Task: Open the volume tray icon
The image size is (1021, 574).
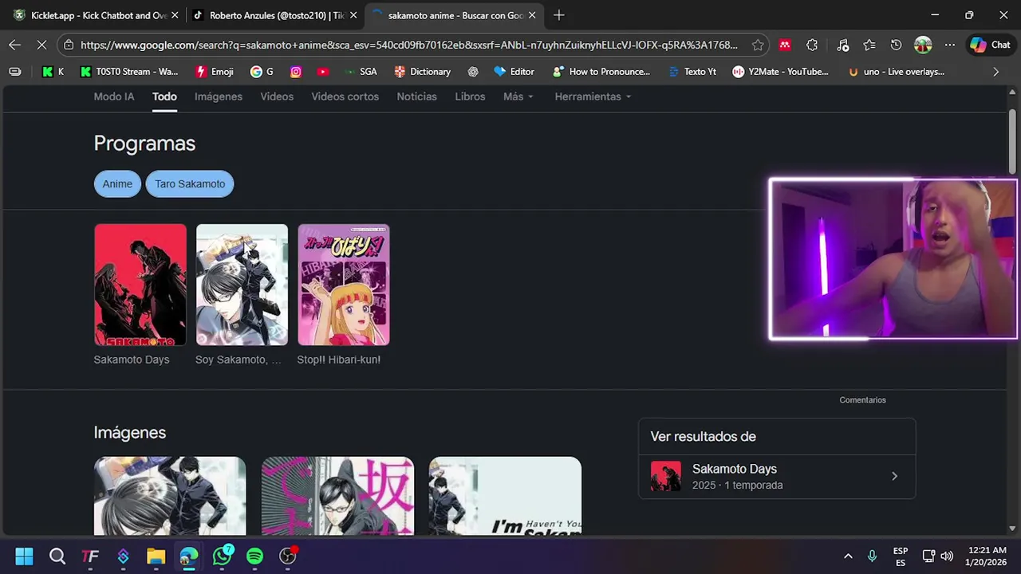Action: [x=947, y=556]
